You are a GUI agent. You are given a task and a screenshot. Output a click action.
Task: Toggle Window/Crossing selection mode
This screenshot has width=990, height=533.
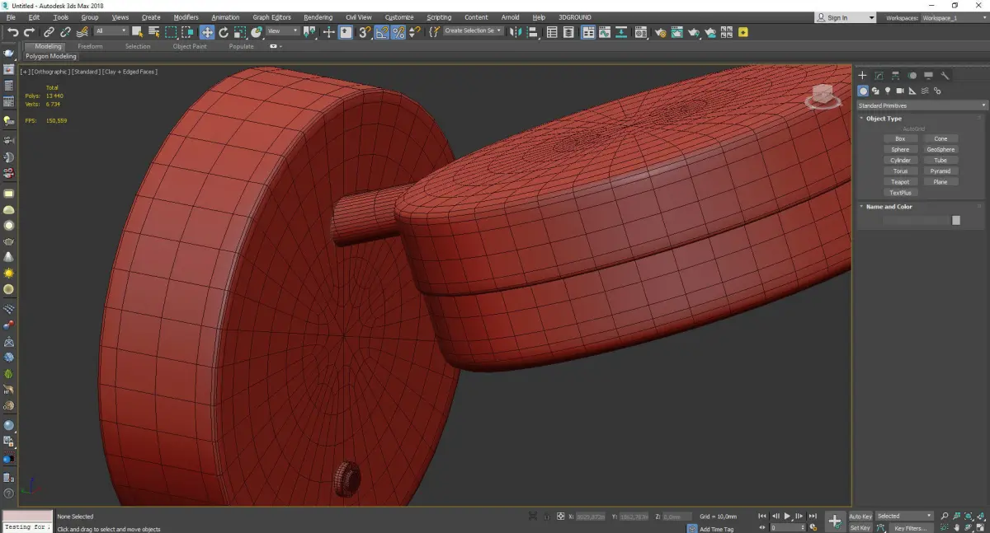click(x=187, y=32)
